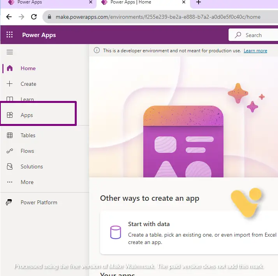Click the browser forward arrow
278x276 pixels.
pyautogui.click(x=21, y=17)
